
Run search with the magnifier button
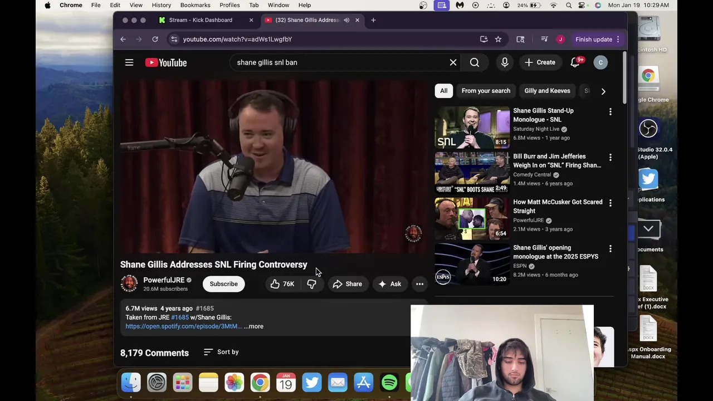[475, 62]
